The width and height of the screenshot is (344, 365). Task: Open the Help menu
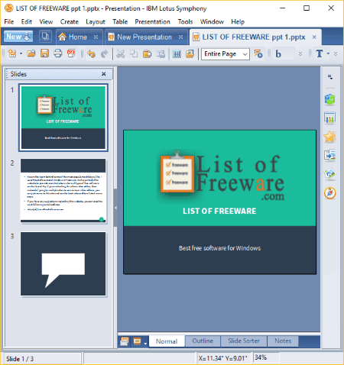[x=238, y=22]
